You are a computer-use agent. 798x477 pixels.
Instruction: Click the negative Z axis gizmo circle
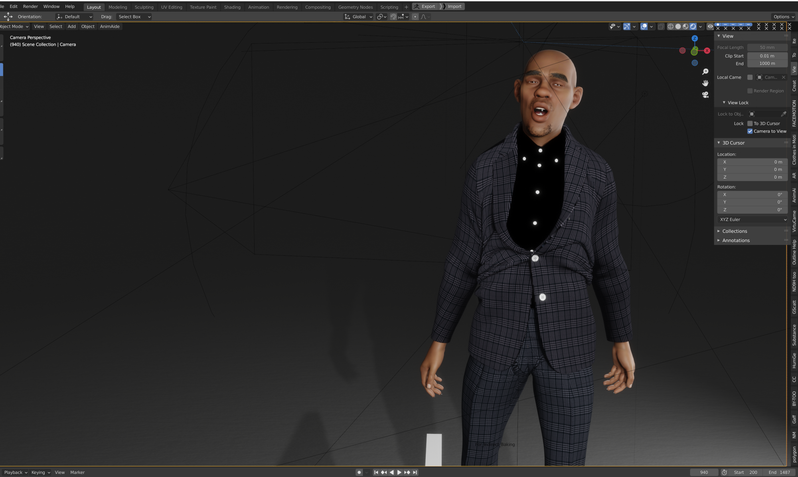pyautogui.click(x=695, y=63)
